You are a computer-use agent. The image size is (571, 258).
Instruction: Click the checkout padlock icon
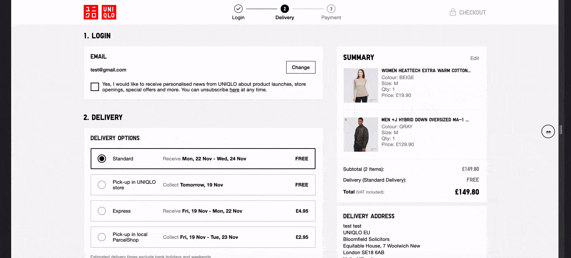point(453,12)
